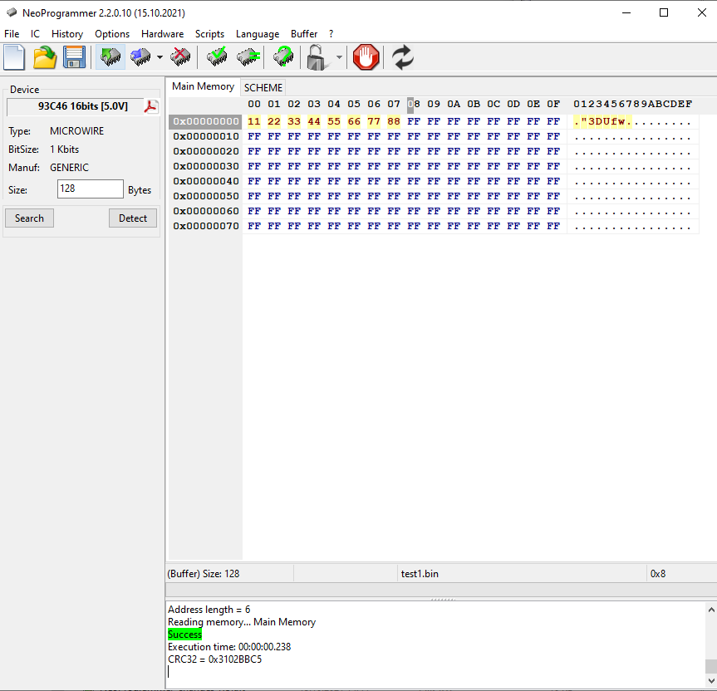The height and width of the screenshot is (691, 717).
Task: Click the black refresh arrows icon
Action: [402, 57]
